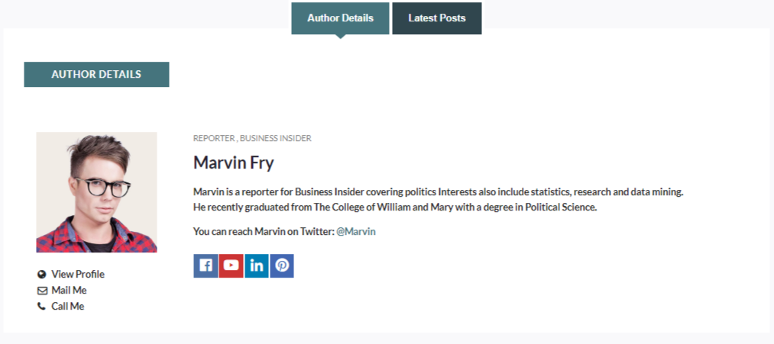Click Marvin Fry's profile photo
Image resolution: width=774 pixels, height=344 pixels.
(96, 192)
